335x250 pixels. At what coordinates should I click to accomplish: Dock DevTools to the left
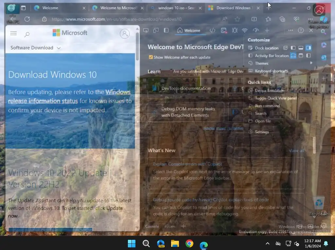pos(293,48)
